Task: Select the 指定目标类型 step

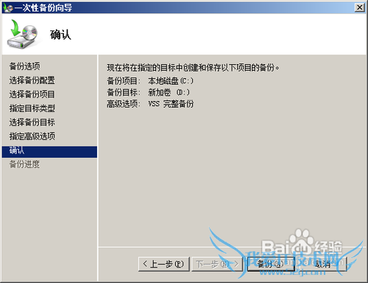Action: [x=32, y=108]
